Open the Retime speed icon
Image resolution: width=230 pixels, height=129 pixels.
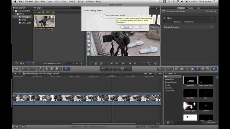[x=168, y=69]
